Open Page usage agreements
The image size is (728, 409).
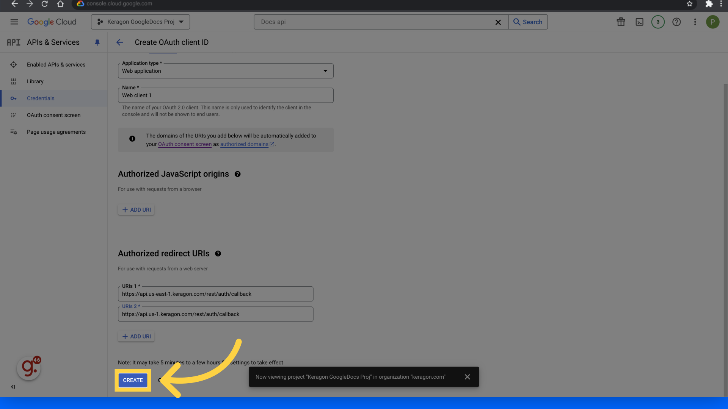point(56,132)
